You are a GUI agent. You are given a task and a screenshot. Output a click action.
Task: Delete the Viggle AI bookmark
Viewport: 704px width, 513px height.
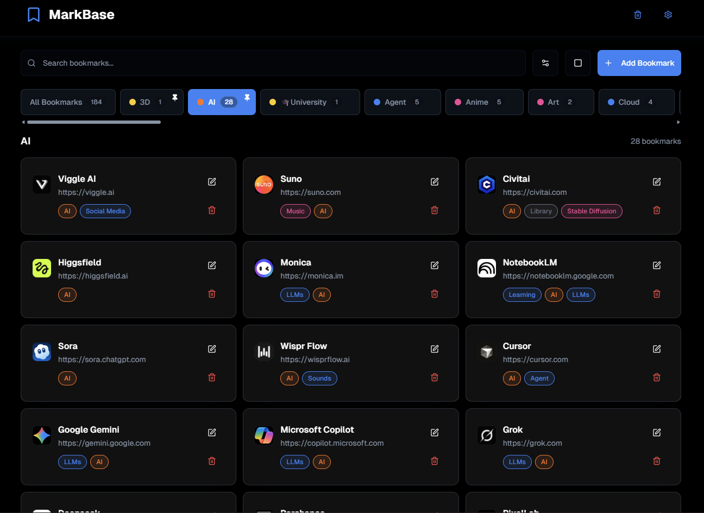[x=211, y=210]
